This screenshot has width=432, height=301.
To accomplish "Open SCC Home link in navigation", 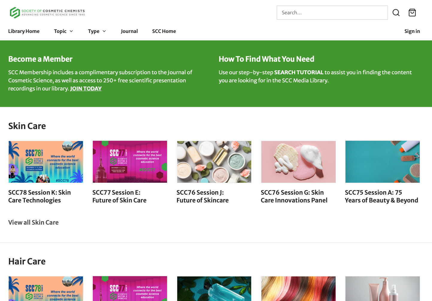I will (x=164, y=31).
